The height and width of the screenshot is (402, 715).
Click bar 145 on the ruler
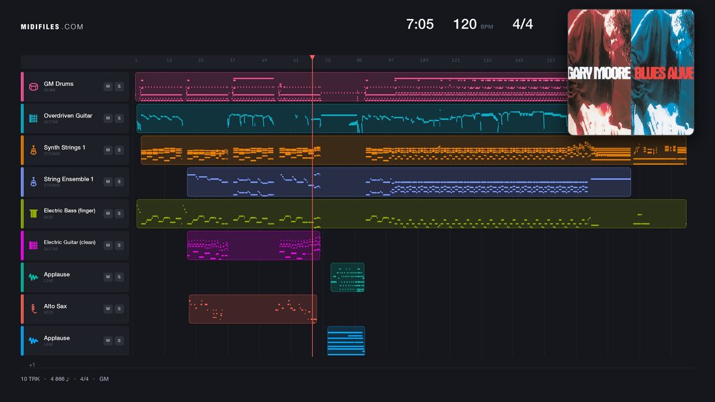point(519,60)
